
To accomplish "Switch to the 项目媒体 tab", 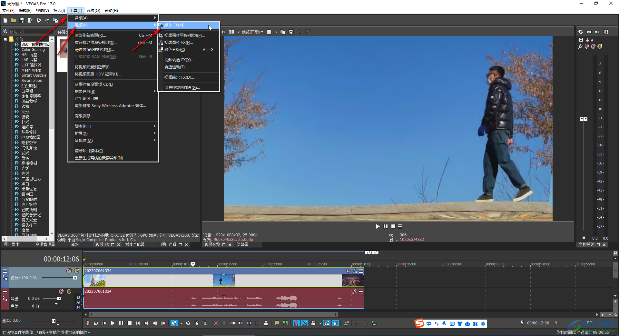I will (11, 245).
